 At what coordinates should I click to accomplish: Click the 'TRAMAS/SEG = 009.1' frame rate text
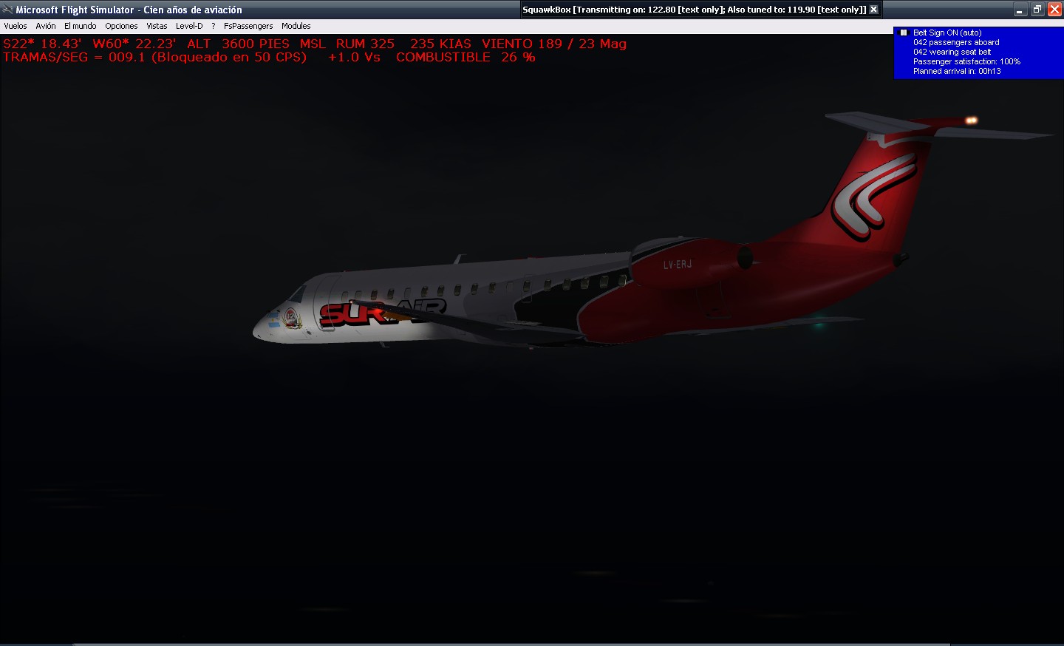74,57
